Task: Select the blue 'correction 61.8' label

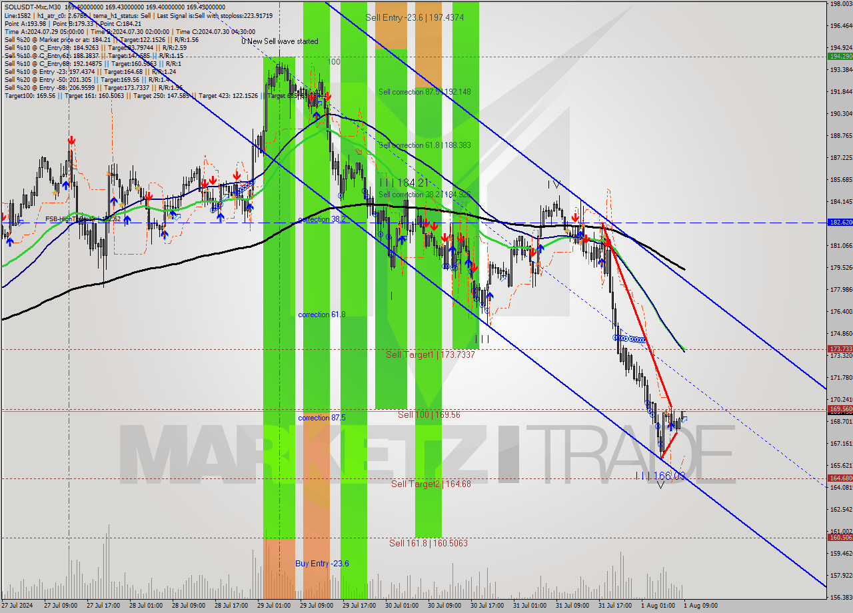Action: 322,314
